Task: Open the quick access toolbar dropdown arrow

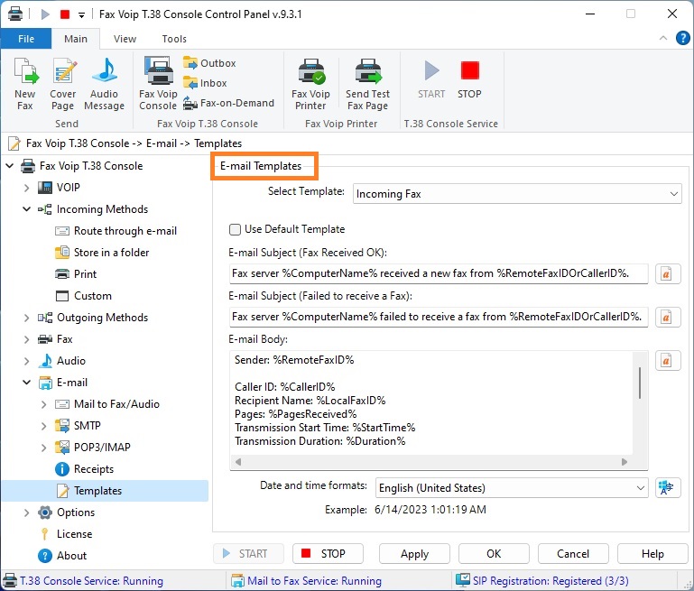Action: [x=81, y=15]
